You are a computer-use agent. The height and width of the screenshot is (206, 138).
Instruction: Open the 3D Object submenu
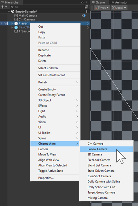pyautogui.click(x=55, y=100)
